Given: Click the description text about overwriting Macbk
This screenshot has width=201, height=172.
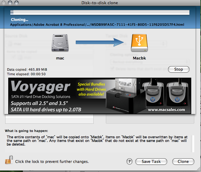Looking at the screenshot, I should 97,141.
